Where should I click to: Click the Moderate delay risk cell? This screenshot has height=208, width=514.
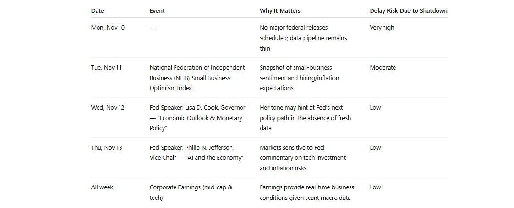click(x=383, y=68)
